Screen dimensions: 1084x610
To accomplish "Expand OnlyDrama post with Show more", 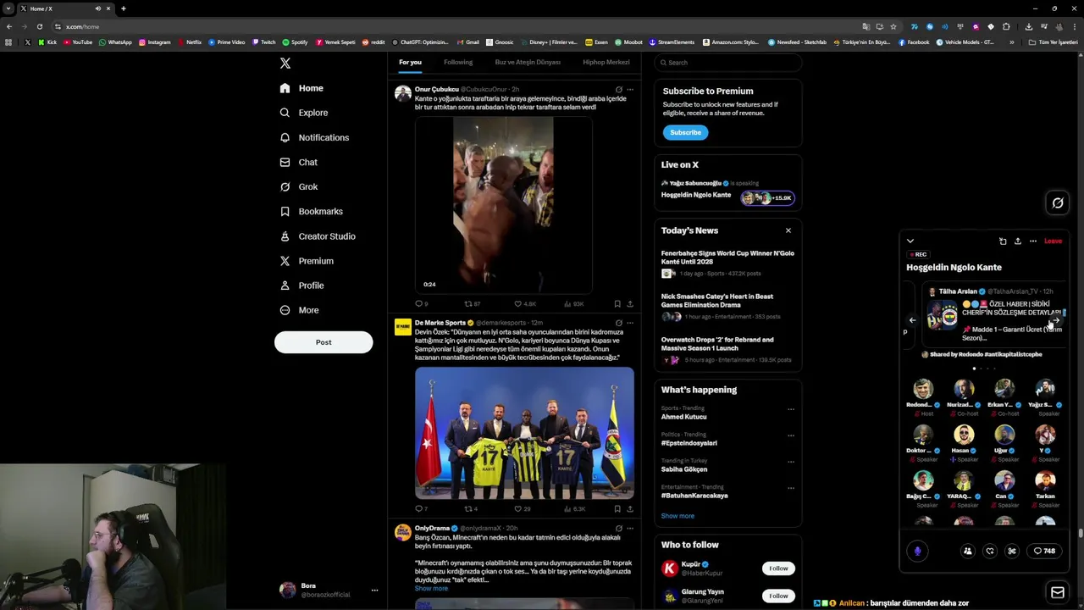I will coord(431,588).
